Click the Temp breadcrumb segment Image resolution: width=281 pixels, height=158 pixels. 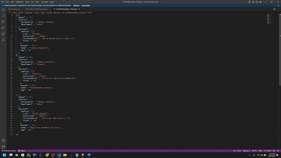[43, 13]
